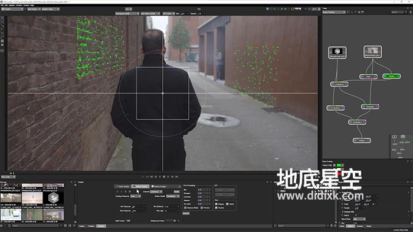Open the Motion Model dropdown
This screenshot has height=232, width=413.
tap(173, 196)
